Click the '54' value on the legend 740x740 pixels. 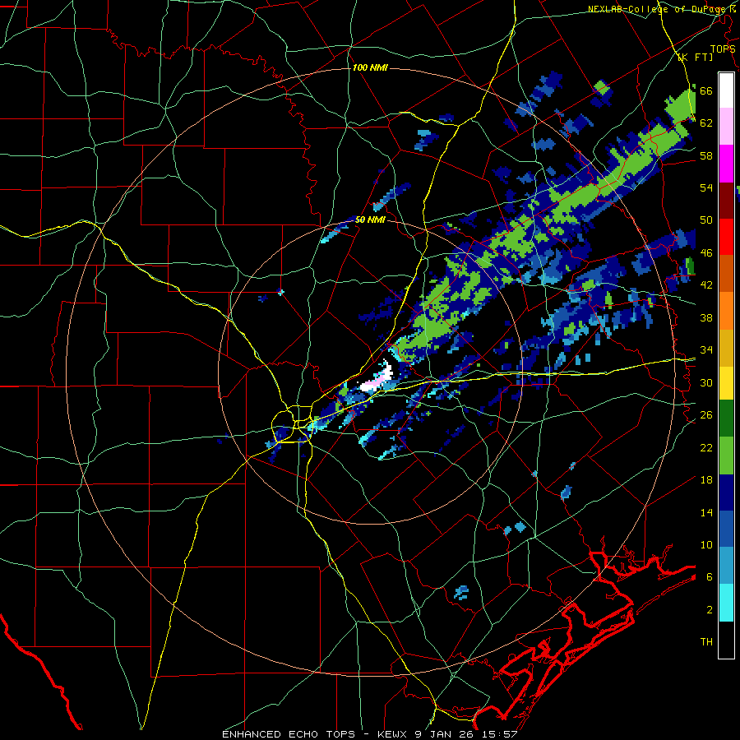(x=706, y=188)
